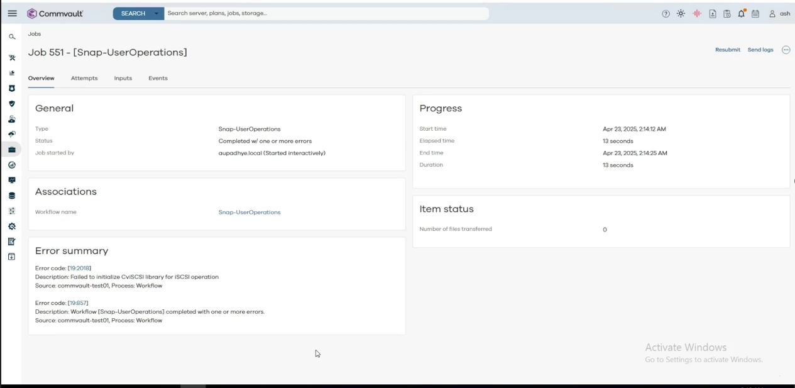Image resolution: width=795 pixels, height=388 pixels.
Task: Open the notepad with pencil icon in sidebar
Action: (x=12, y=241)
